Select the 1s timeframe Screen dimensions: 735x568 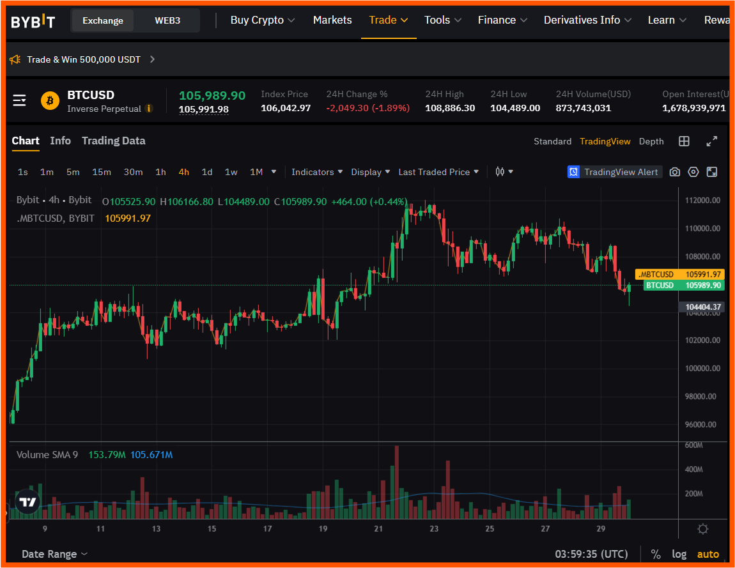pyautogui.click(x=22, y=172)
